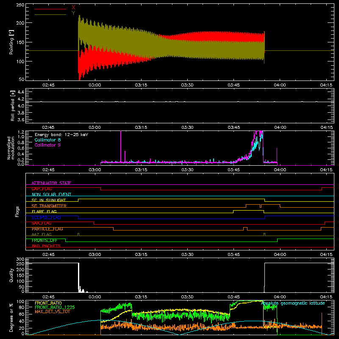Click the 250 tick on Pointing axis
Viewport: 339px width, 339px height.
(x=20, y=5)
